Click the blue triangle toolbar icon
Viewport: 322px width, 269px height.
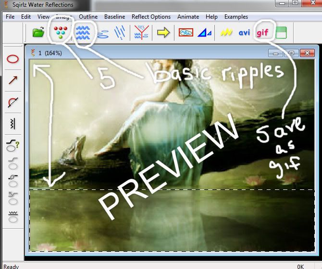coord(205,33)
